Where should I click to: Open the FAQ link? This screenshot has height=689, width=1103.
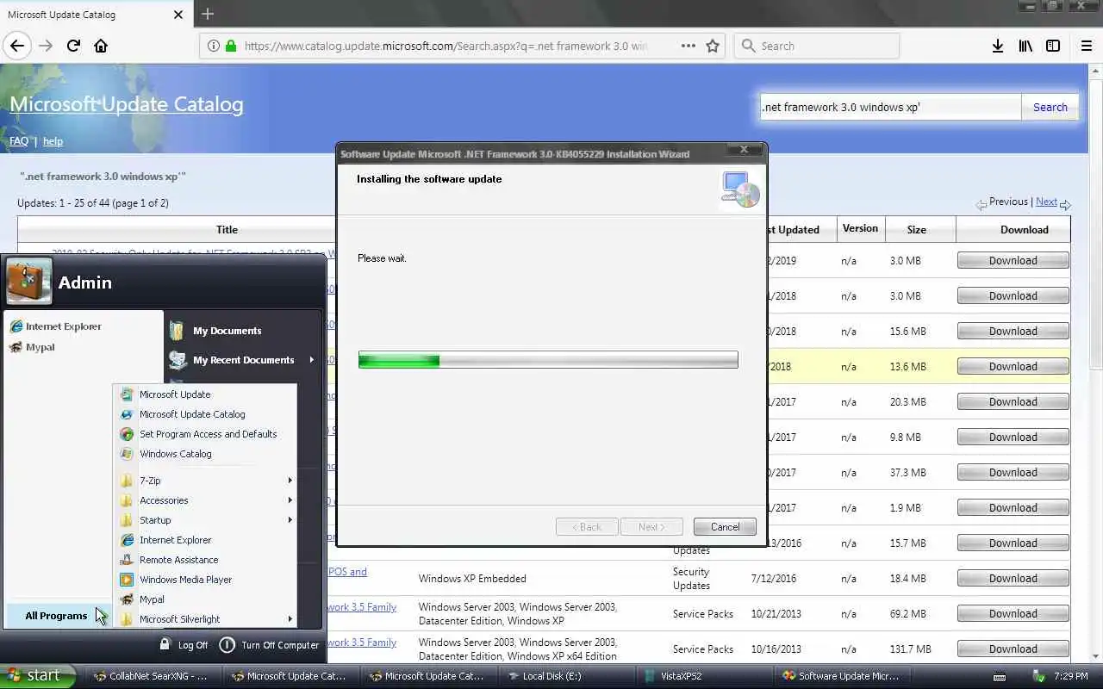click(19, 141)
